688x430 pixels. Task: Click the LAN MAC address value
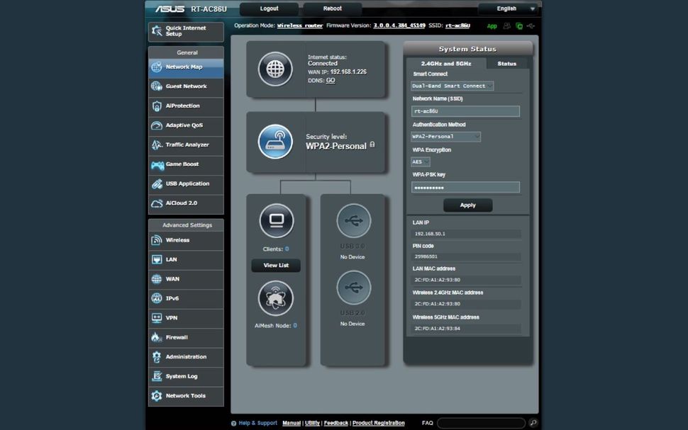tap(438, 280)
